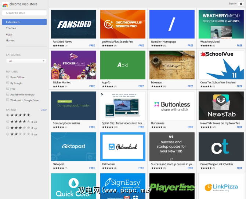Open the NewsTab penguin tile
Viewport: 246px width, 199px height.
[221, 106]
